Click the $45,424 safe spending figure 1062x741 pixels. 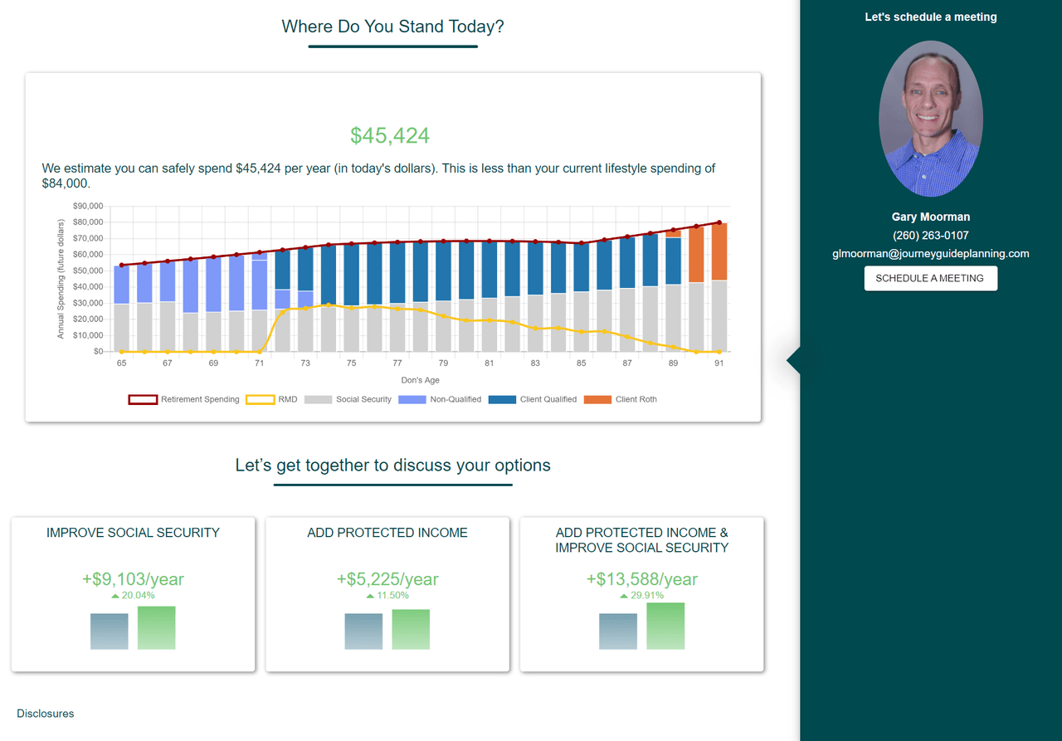click(x=390, y=135)
